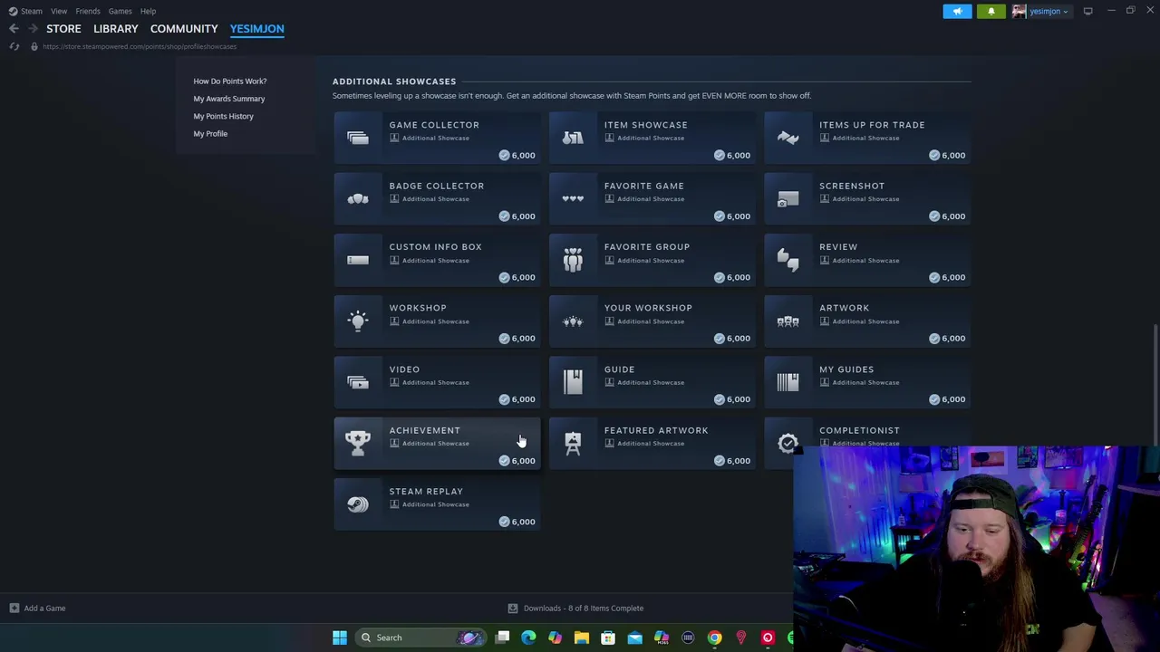Switch to the STORE tab
Viewport: 1160px width, 652px height.
click(x=63, y=29)
